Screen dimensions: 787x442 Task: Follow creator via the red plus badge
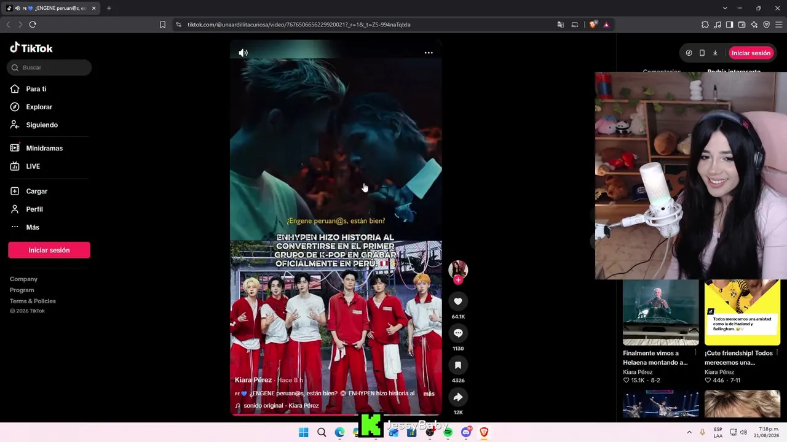coord(458,280)
